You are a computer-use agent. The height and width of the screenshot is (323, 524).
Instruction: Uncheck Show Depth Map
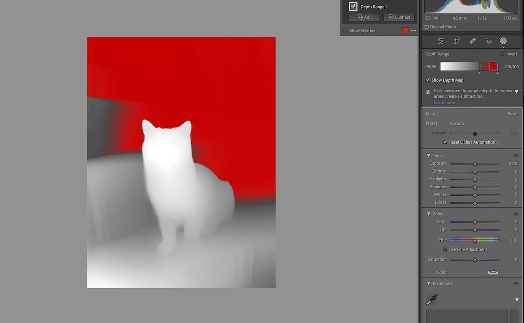(427, 80)
